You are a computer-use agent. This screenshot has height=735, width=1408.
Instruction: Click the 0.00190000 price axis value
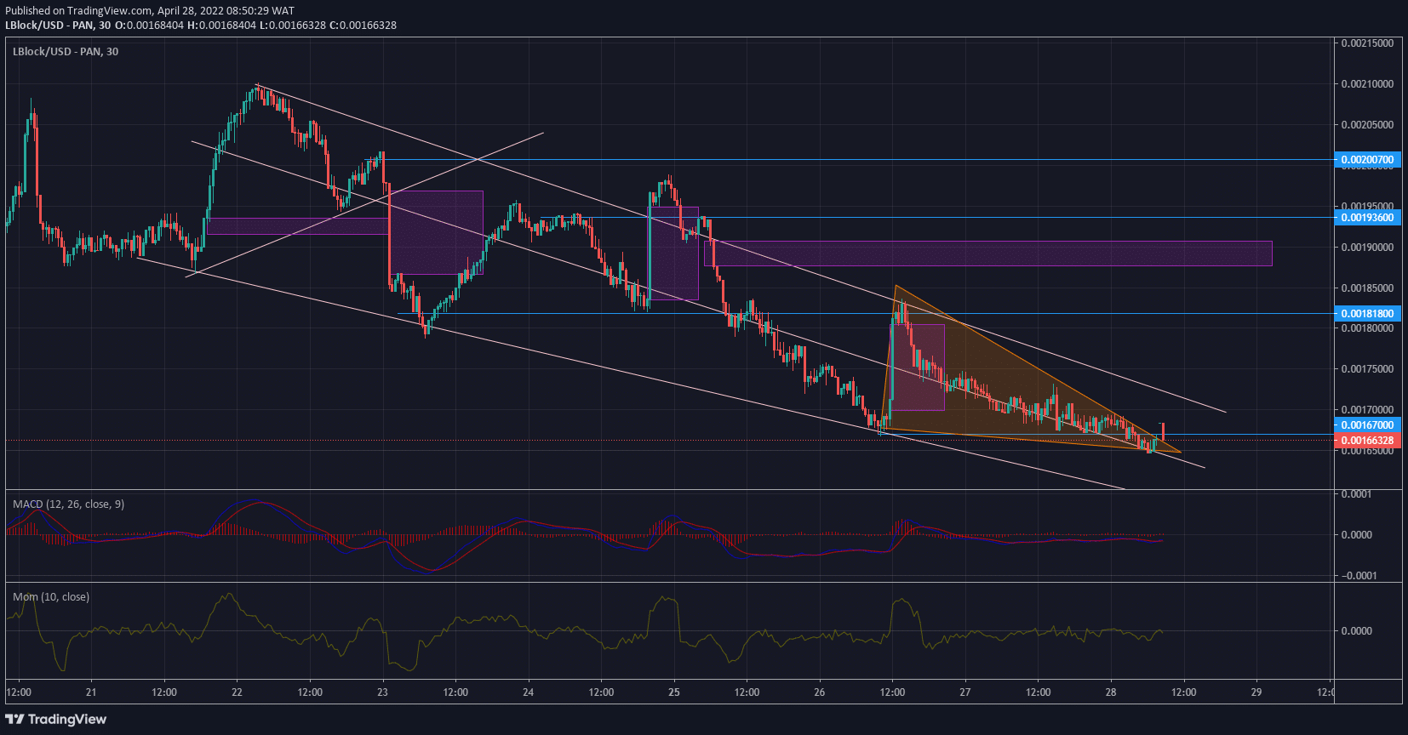click(x=1367, y=248)
